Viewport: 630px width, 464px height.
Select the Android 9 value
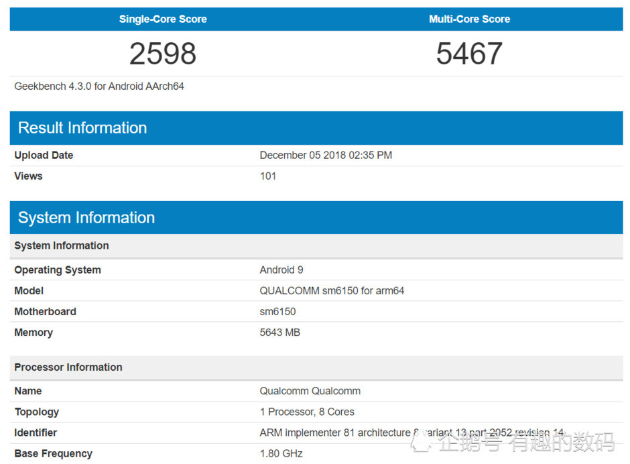pyautogui.click(x=281, y=270)
